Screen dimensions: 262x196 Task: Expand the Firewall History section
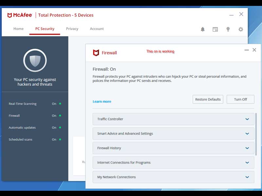tap(173, 148)
